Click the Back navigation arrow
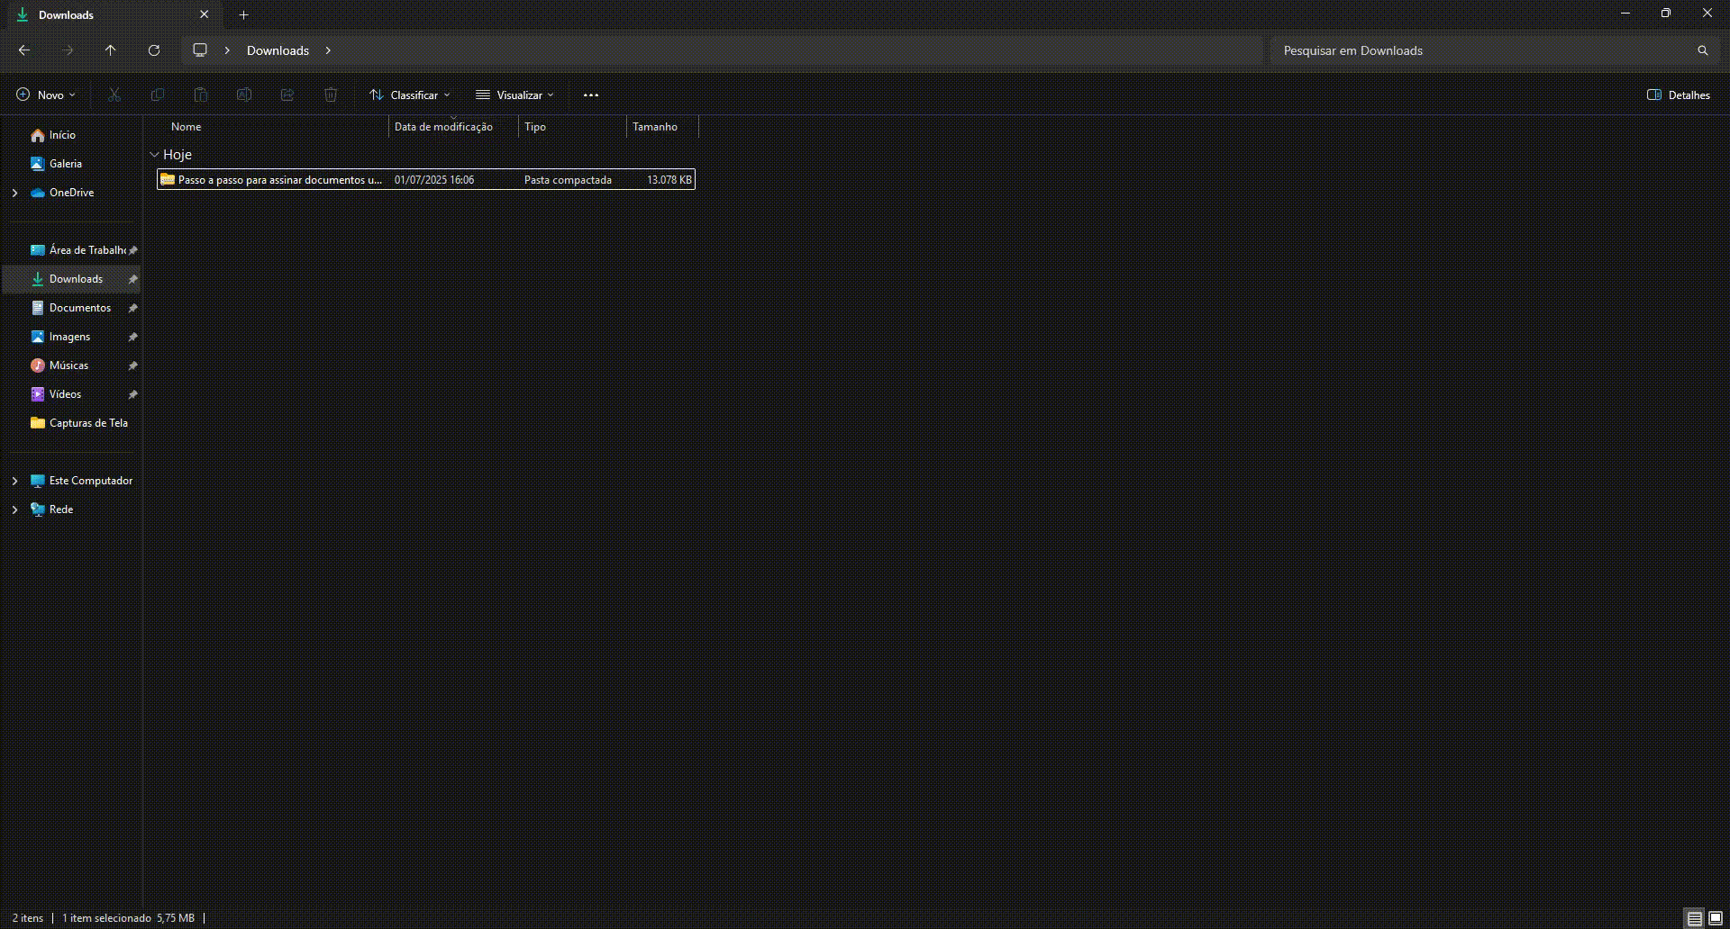Viewport: 1730px width, 929px height. click(x=24, y=50)
